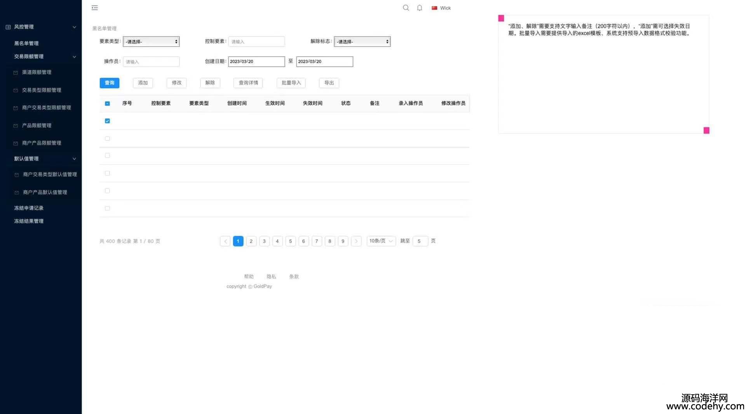Open the 解除标志 dropdown
Viewport: 746px width, 414px height.
click(x=362, y=42)
